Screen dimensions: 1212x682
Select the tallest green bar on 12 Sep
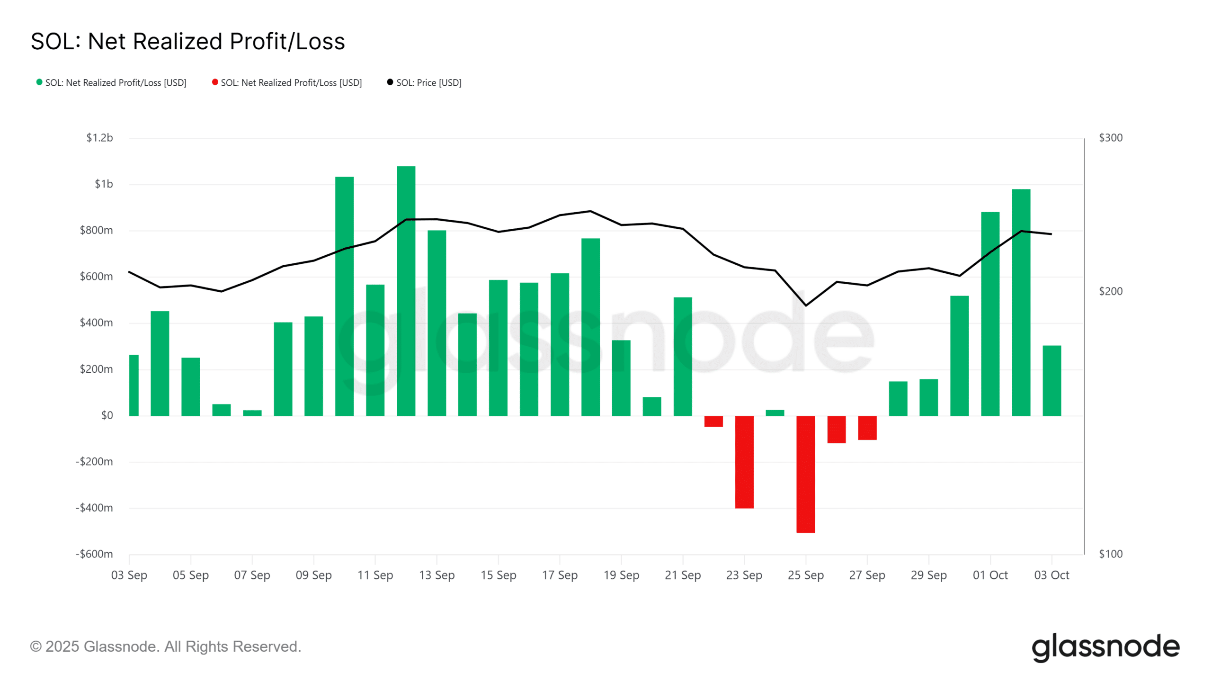(406, 291)
